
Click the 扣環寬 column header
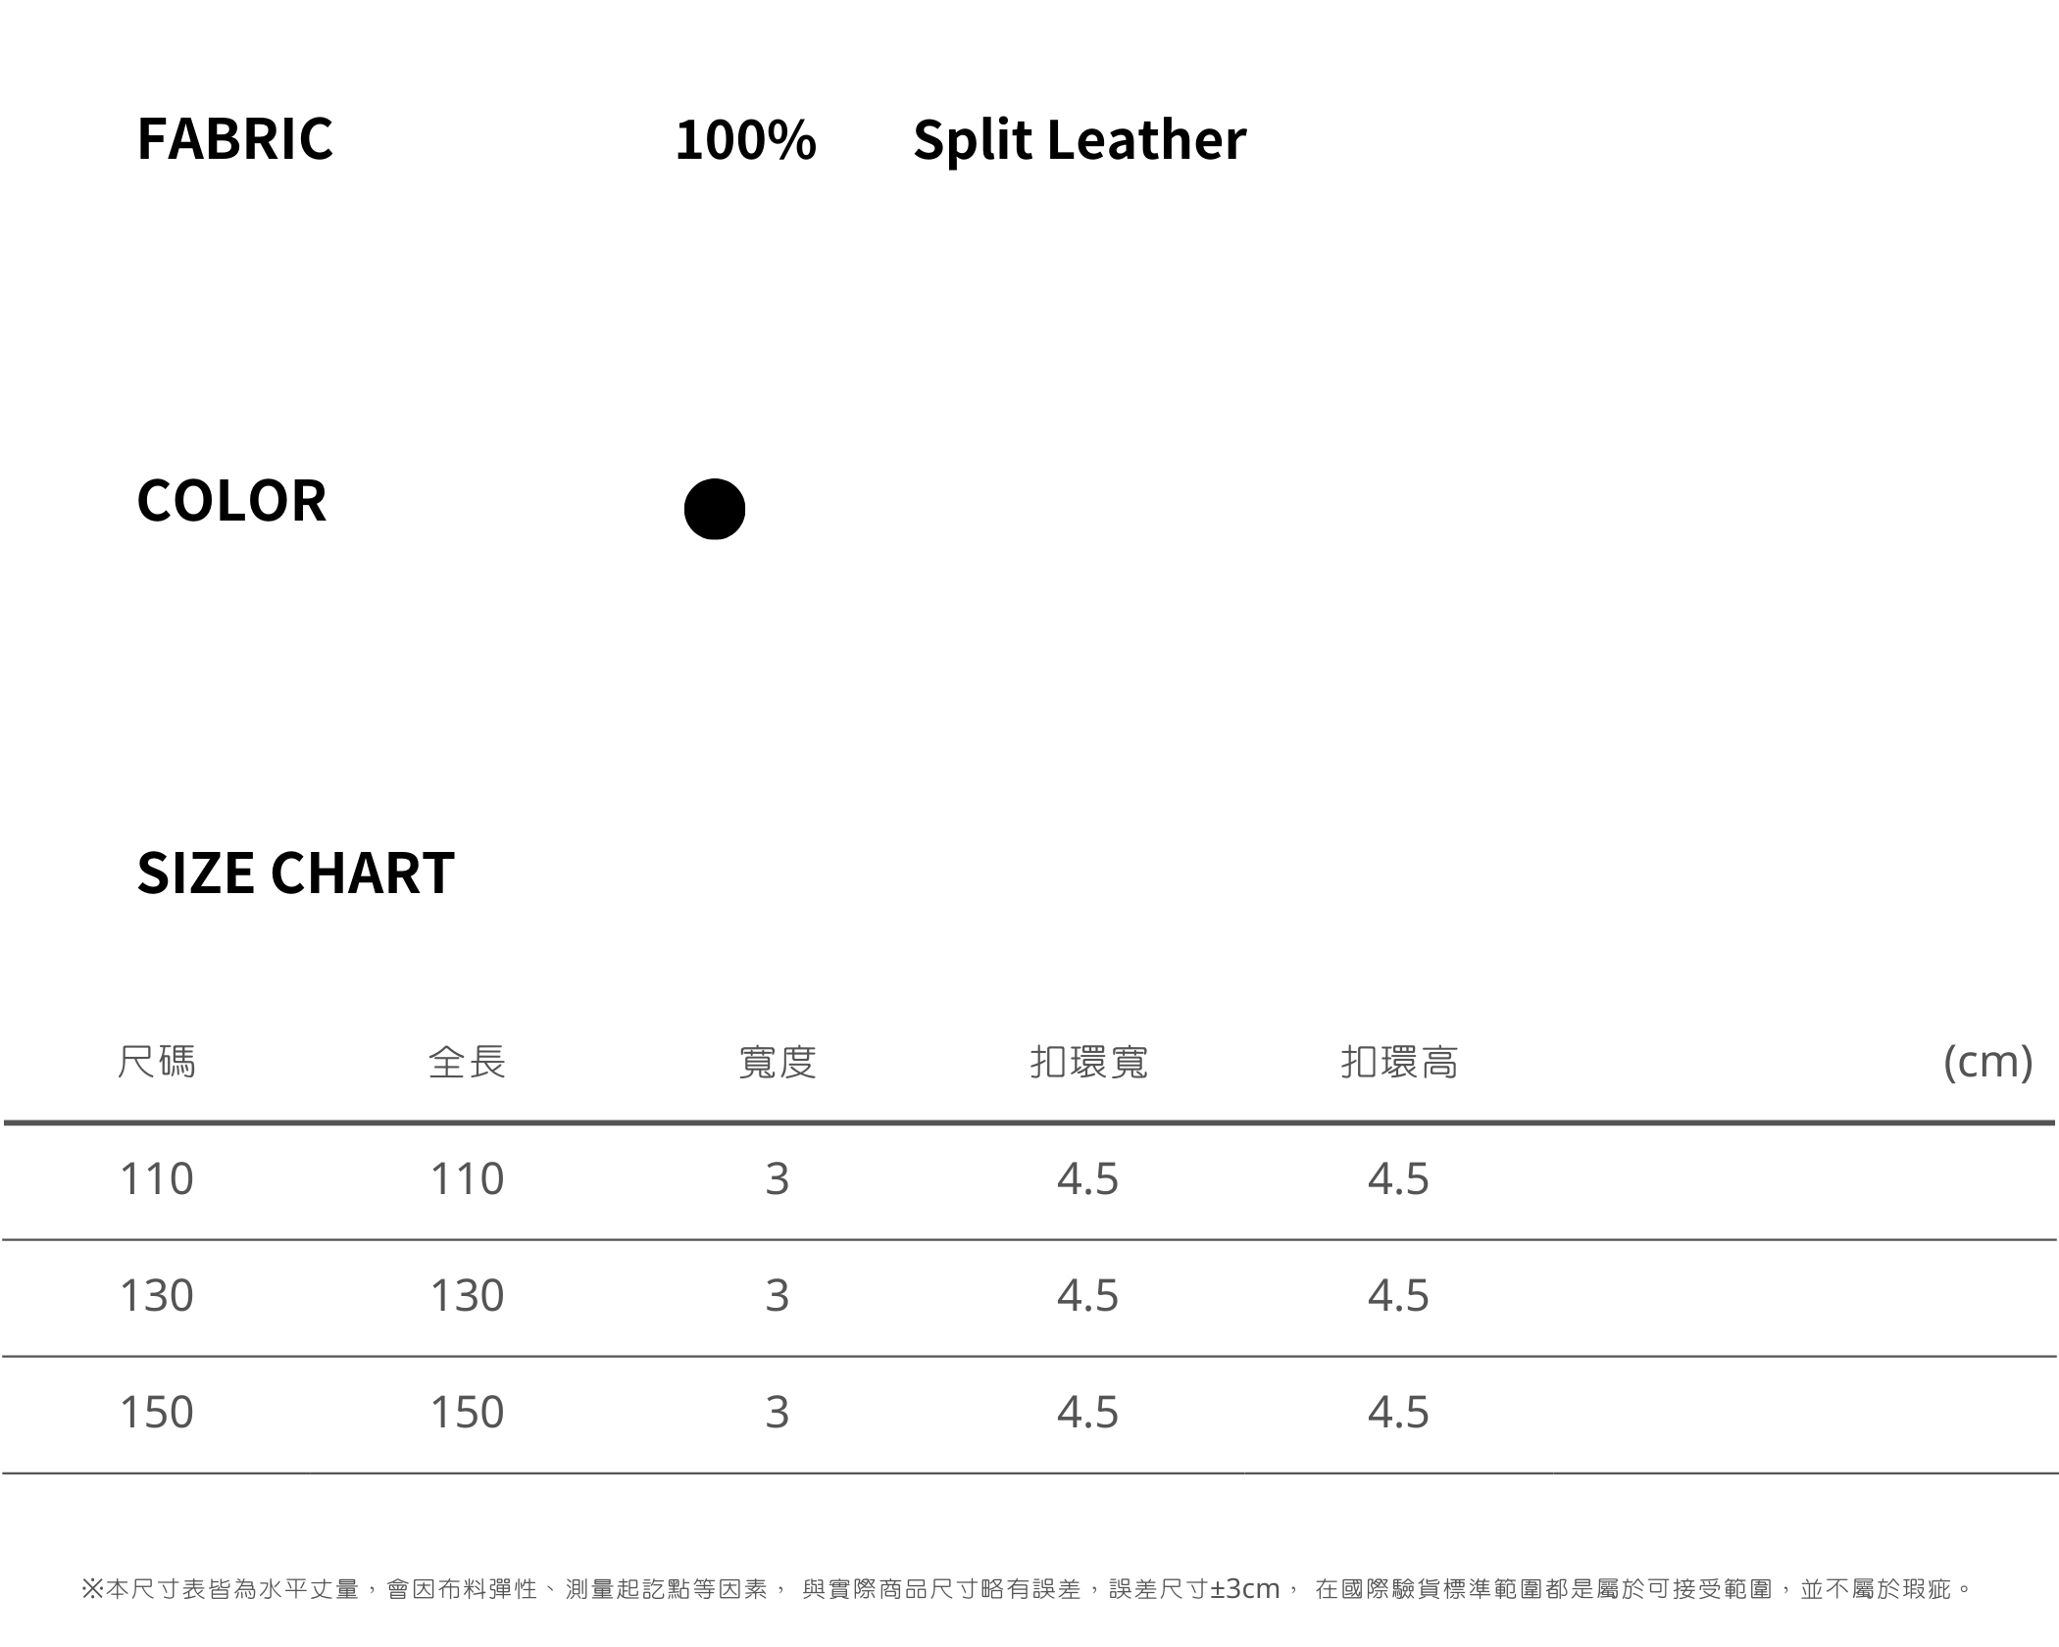[x=1088, y=1062]
